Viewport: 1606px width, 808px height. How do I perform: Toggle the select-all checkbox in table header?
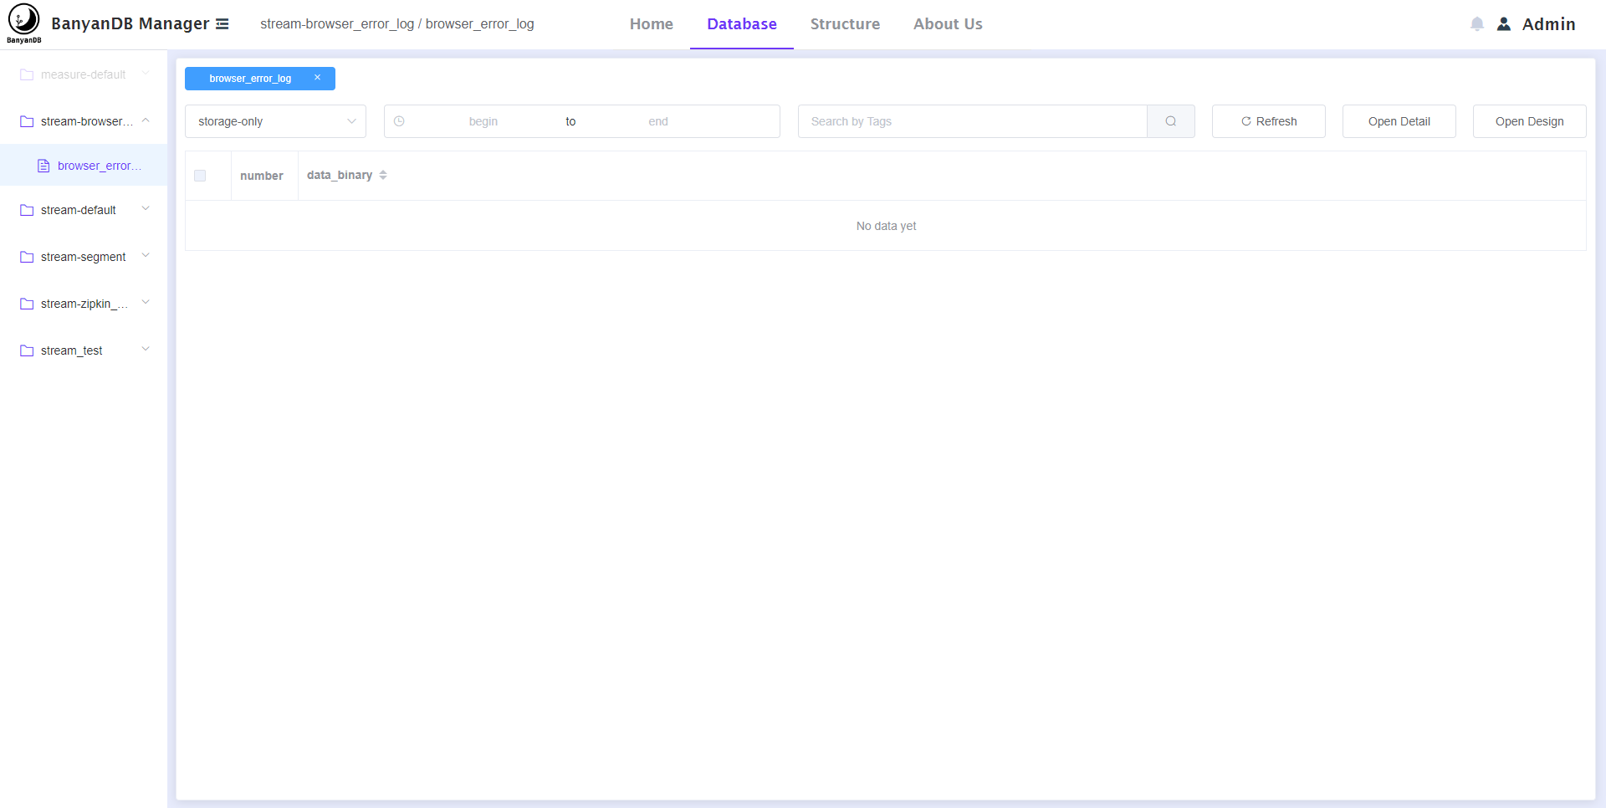click(200, 176)
